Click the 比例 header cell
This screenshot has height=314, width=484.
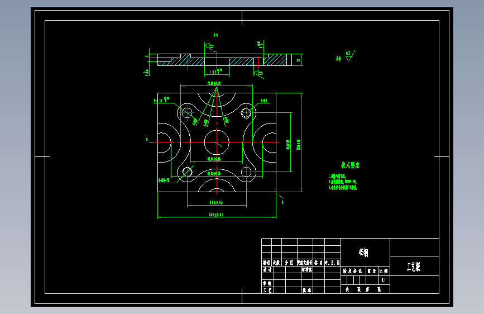click(384, 271)
